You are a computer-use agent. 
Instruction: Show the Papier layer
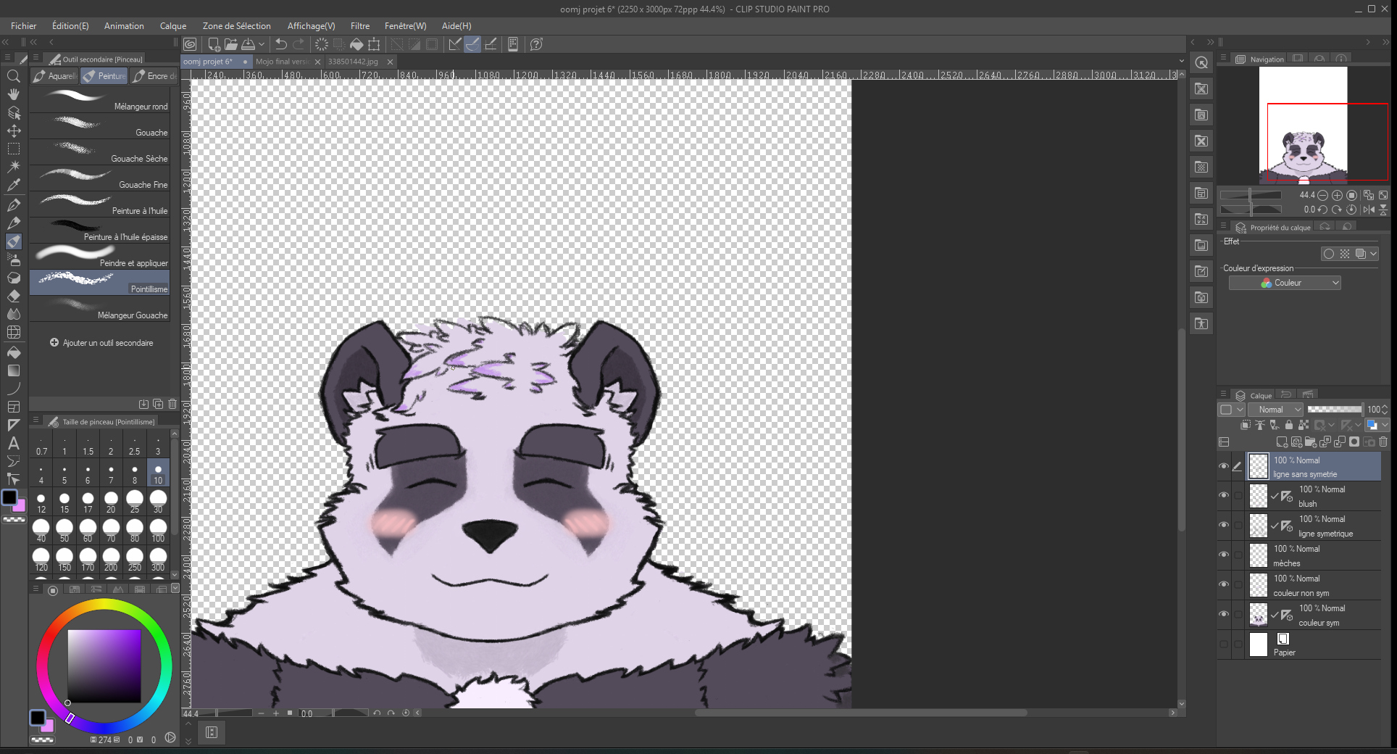[x=1224, y=645]
